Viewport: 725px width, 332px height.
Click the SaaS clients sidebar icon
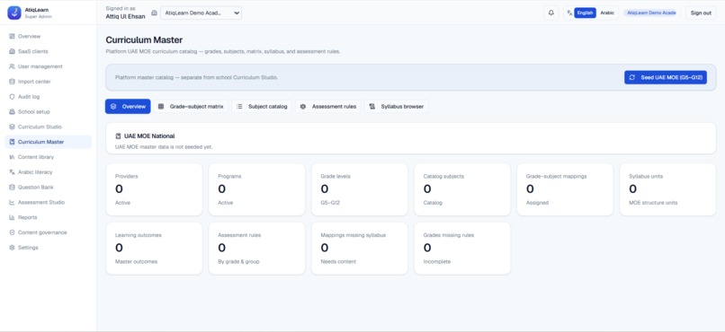click(x=12, y=52)
